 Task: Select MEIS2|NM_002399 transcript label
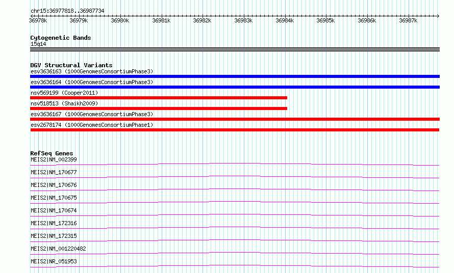pyautogui.click(x=54, y=159)
